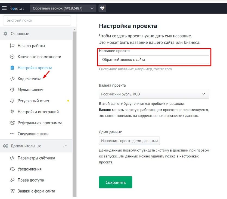Collapse the Дополнительные section chevron
Image resolution: width=227 pixels, height=199 pixels.
(x=66, y=146)
